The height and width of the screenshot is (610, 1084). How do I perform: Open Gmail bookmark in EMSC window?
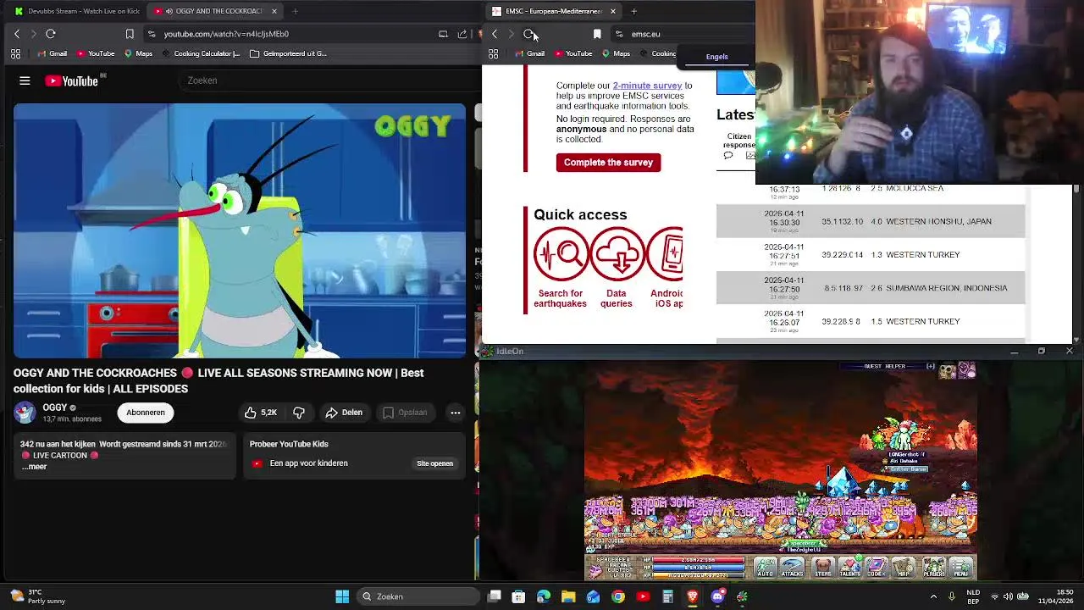[x=529, y=53]
